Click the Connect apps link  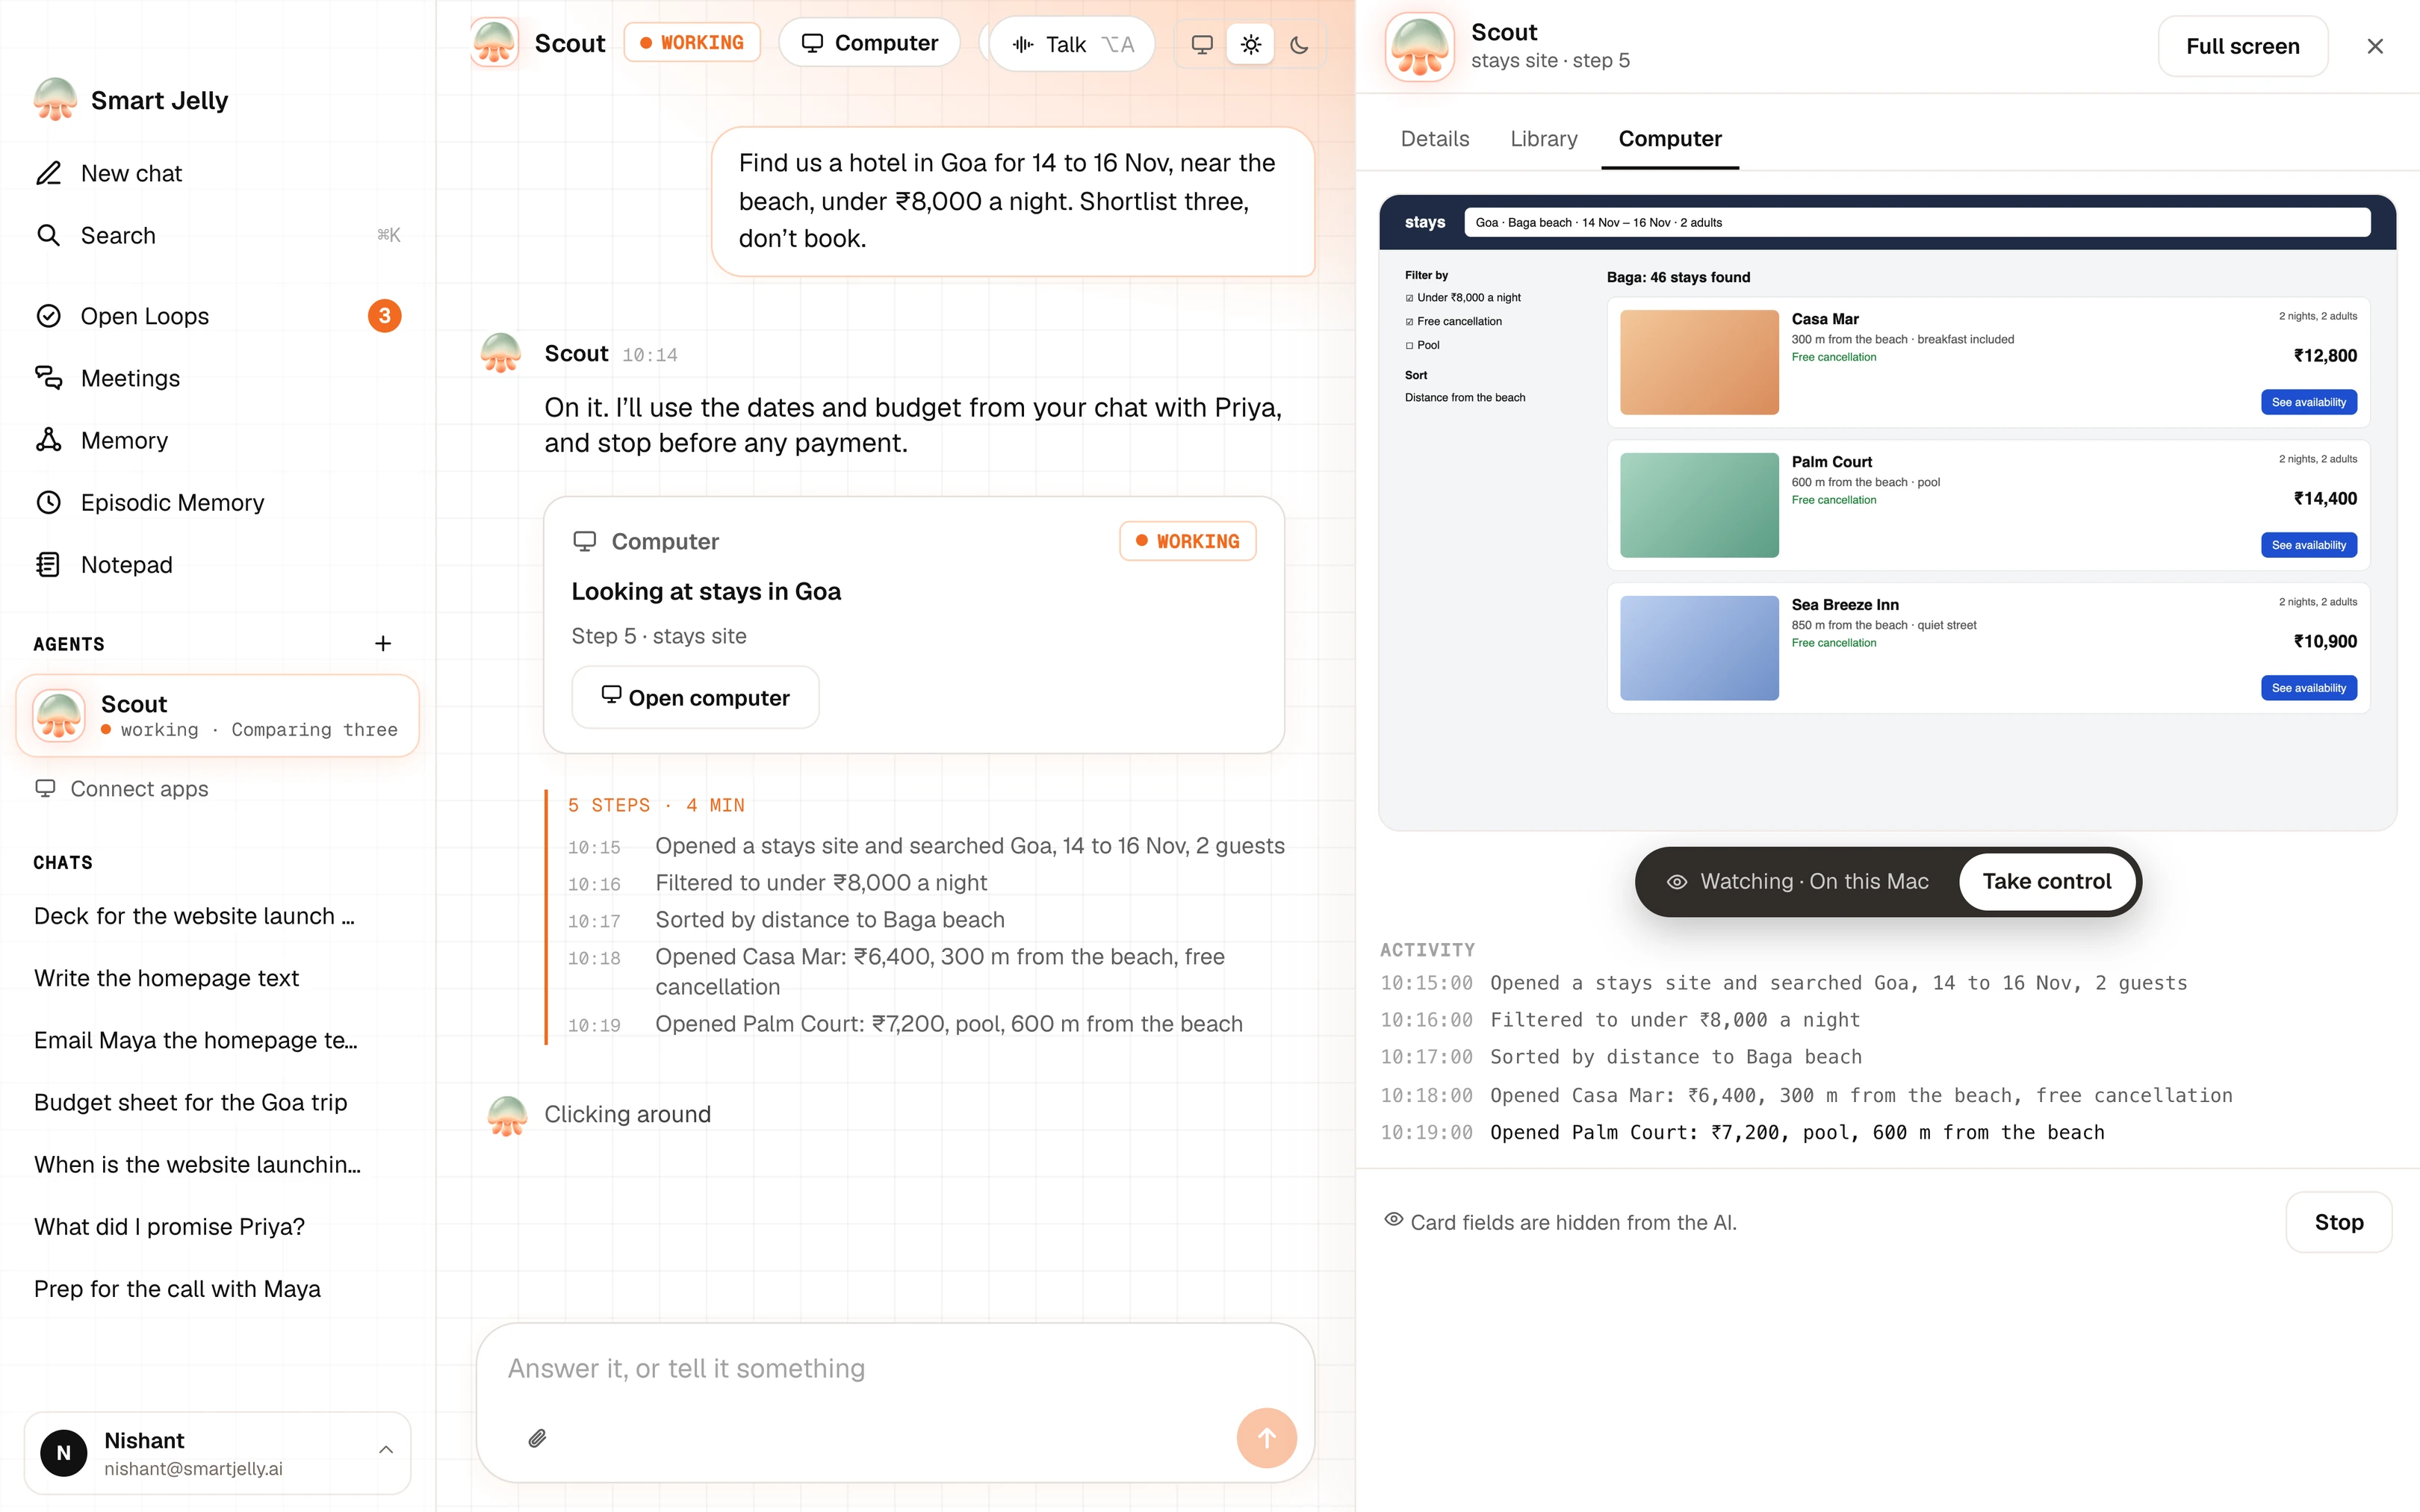pos(122,789)
